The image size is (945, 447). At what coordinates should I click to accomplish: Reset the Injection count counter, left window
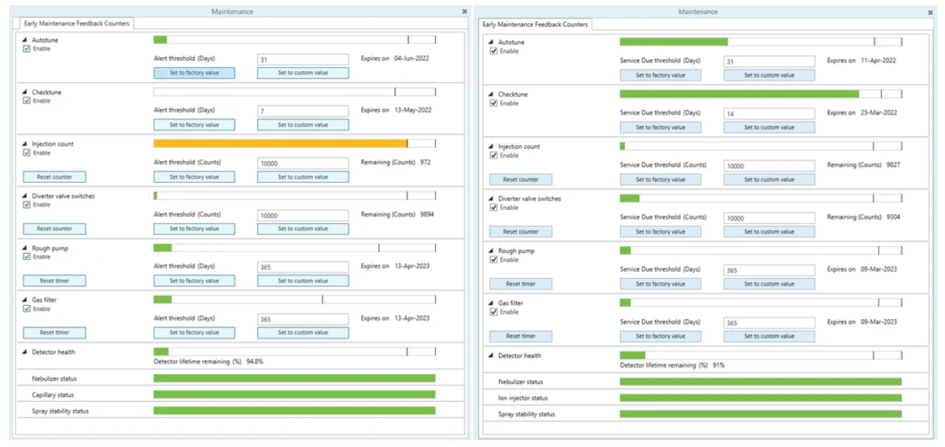(x=54, y=177)
